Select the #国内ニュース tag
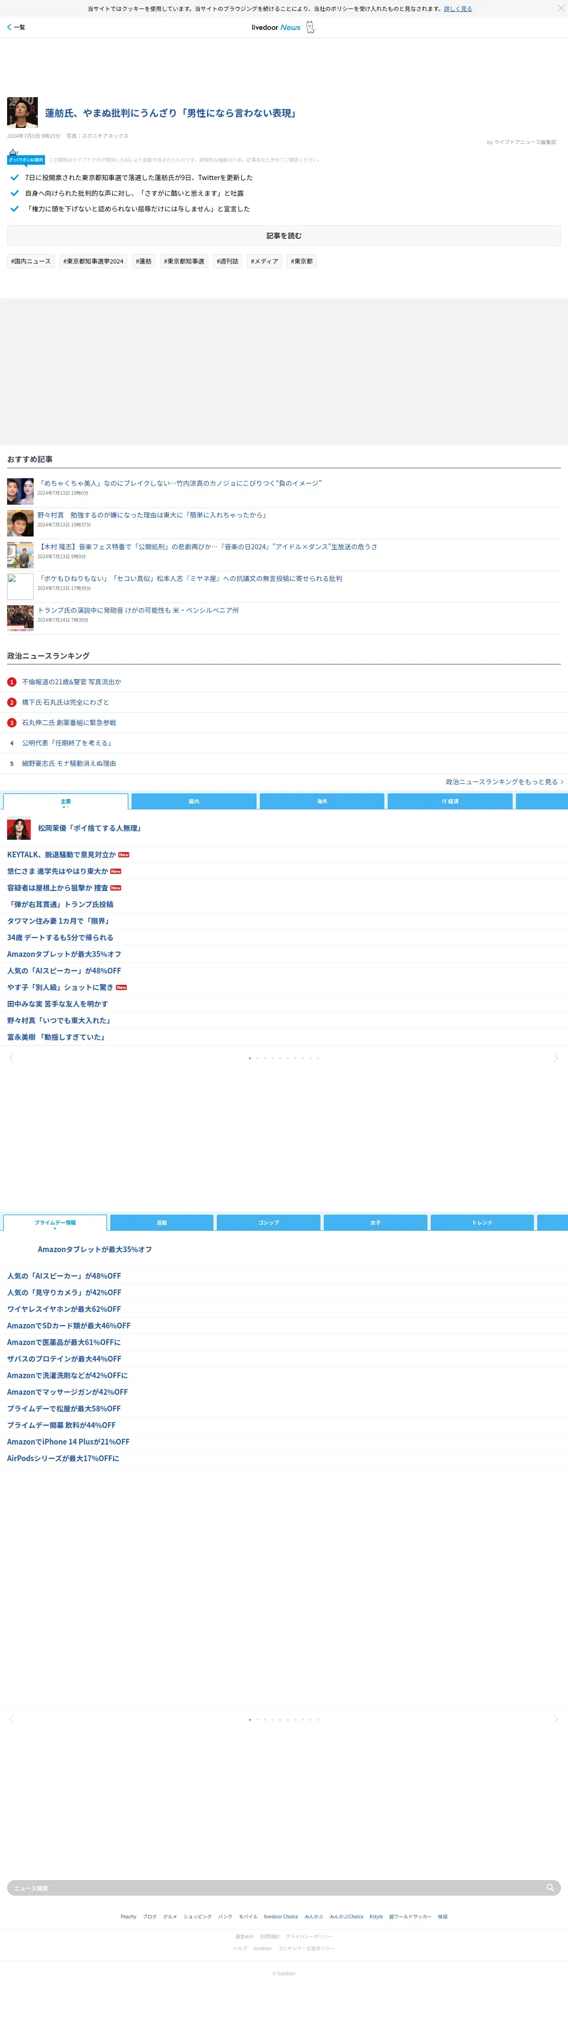This screenshot has width=568, height=2026. tap(31, 261)
